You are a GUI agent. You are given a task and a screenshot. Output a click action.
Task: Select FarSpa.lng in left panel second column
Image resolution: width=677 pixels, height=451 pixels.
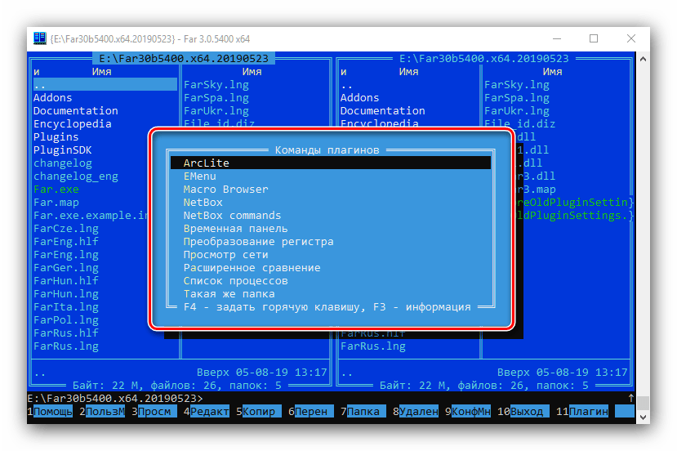click(216, 97)
